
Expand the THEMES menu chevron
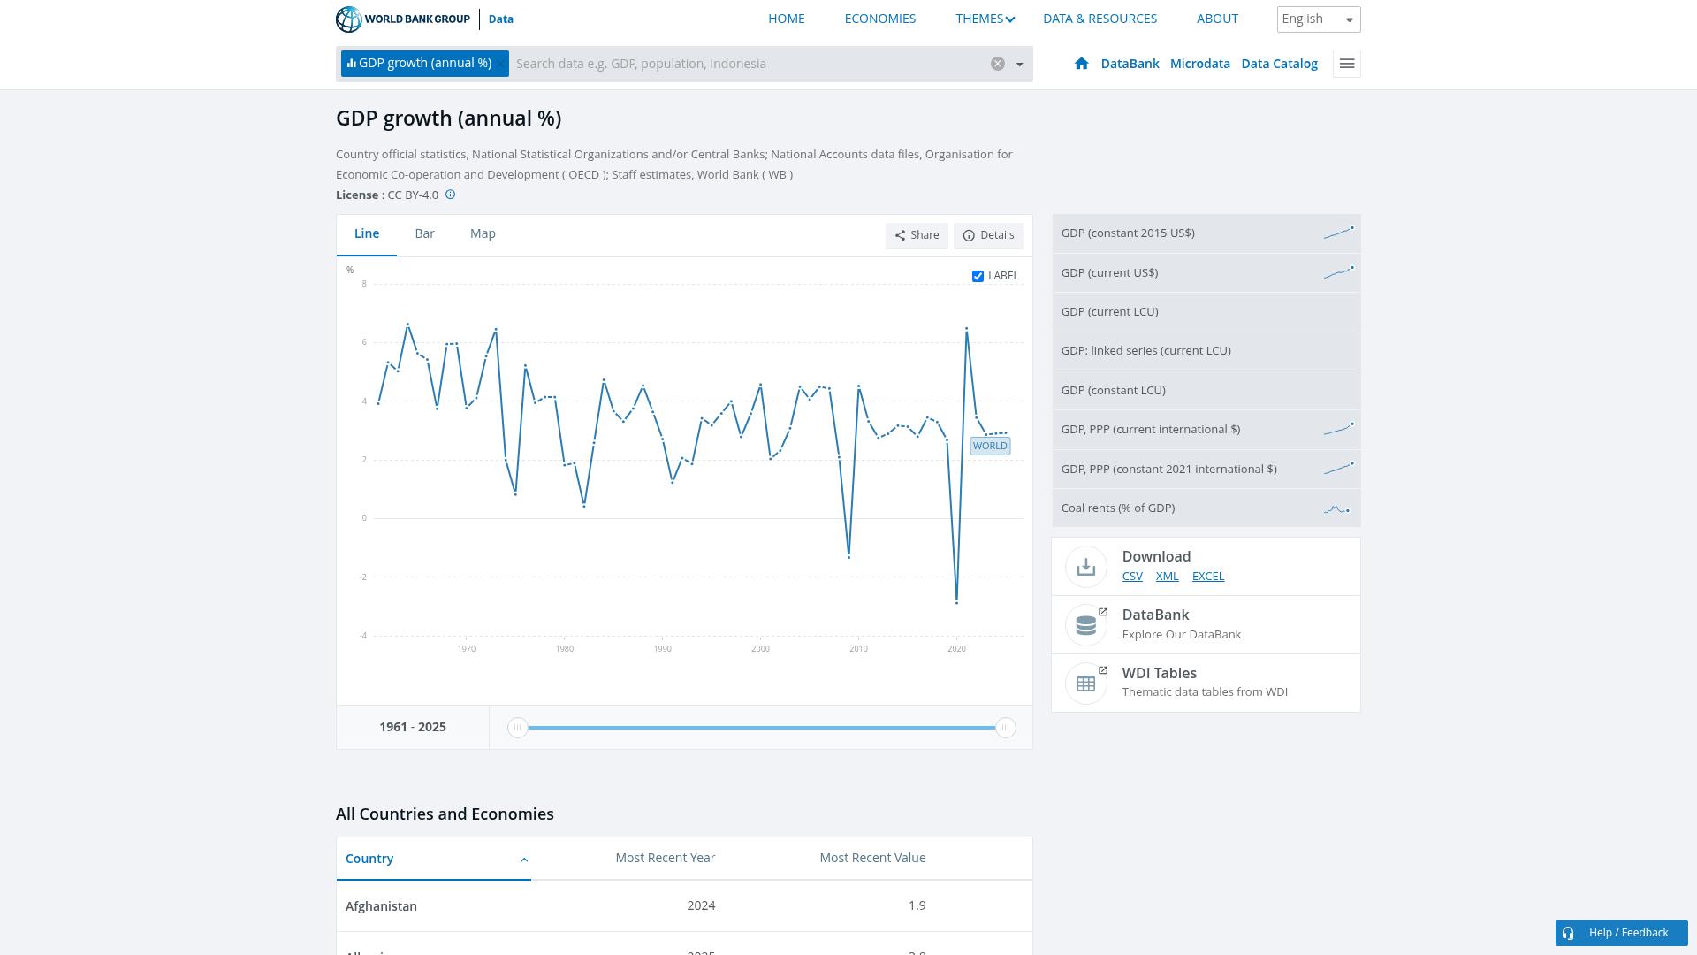[1010, 19]
